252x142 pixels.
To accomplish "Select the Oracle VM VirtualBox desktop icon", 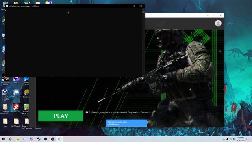I will click(5, 94).
